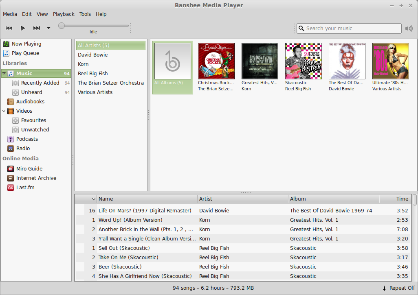Start playback with the play button
This screenshot has height=295, width=418.
click(x=23, y=28)
